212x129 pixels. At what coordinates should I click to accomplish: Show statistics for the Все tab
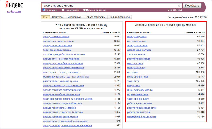45,17
